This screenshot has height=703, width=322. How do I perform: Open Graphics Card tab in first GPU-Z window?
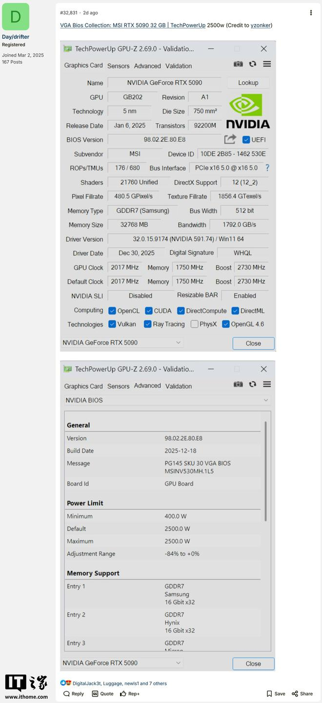83,66
